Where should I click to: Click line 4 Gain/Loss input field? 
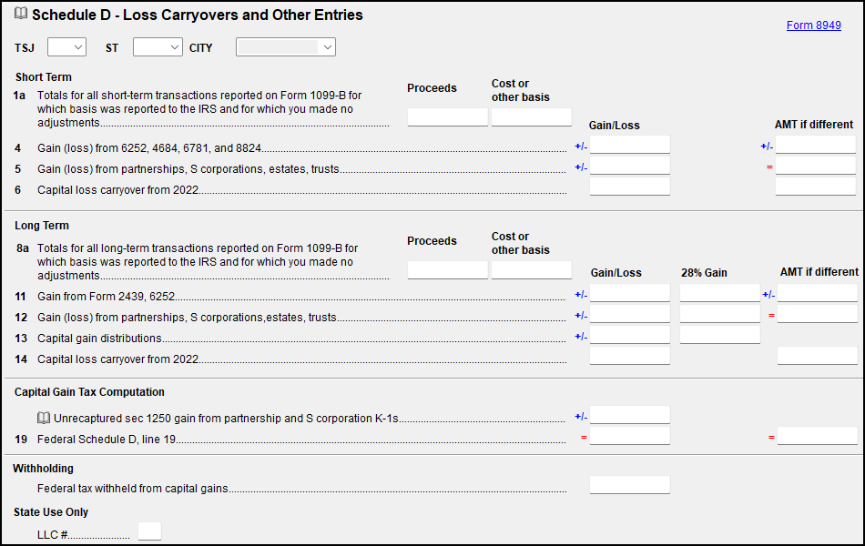click(629, 146)
